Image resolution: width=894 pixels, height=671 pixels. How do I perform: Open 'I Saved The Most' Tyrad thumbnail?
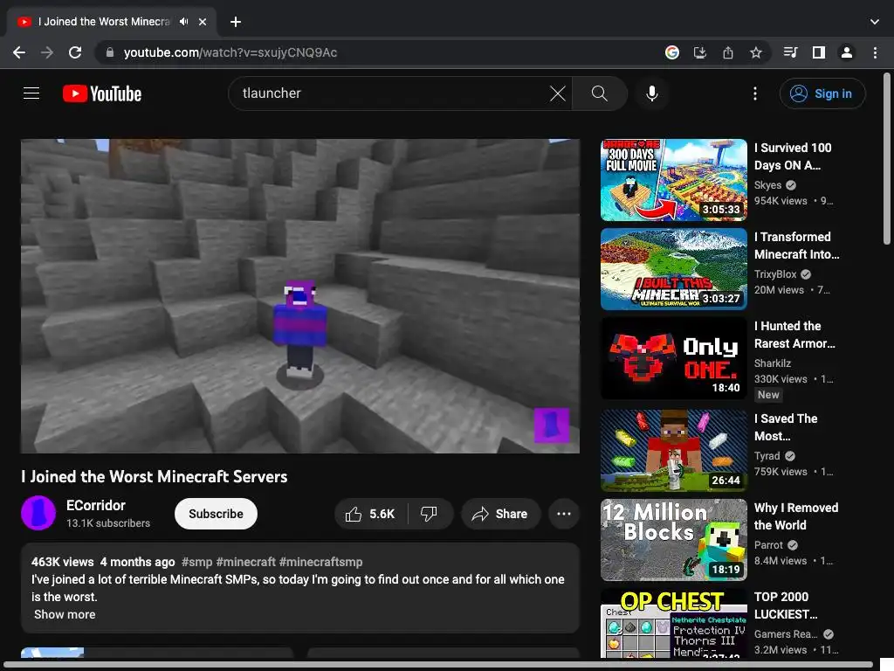point(673,450)
